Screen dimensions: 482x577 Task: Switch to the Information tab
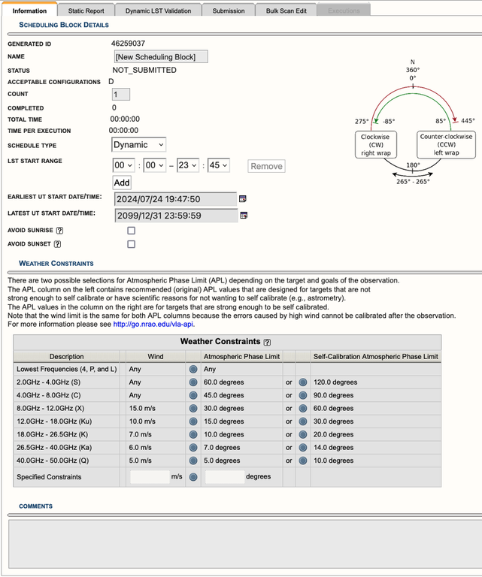click(29, 11)
